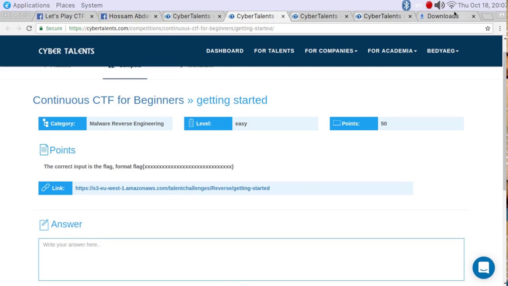Click the answer text area

coord(251,260)
